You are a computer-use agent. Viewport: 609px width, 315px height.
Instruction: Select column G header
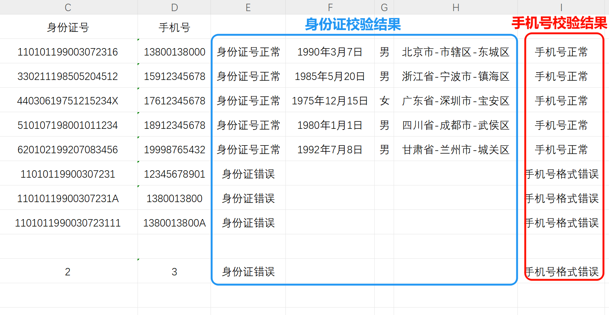click(384, 7)
